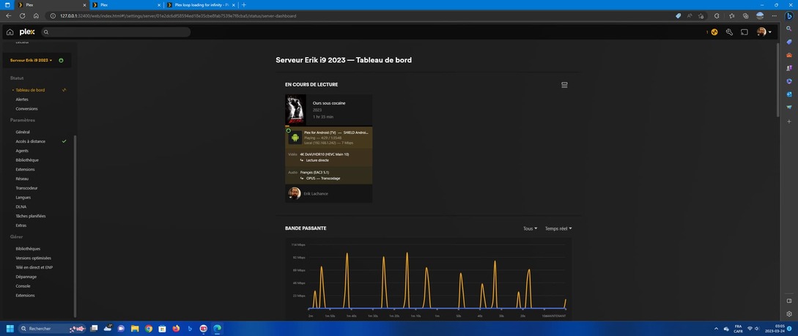
Task: Open a new browser tab
Action: 244,4
